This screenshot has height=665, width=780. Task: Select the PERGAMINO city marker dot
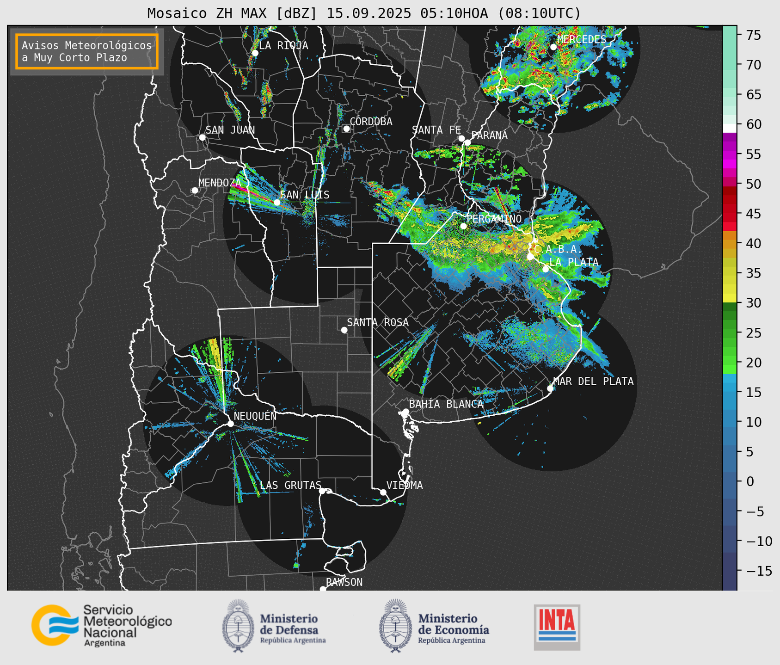point(463,226)
